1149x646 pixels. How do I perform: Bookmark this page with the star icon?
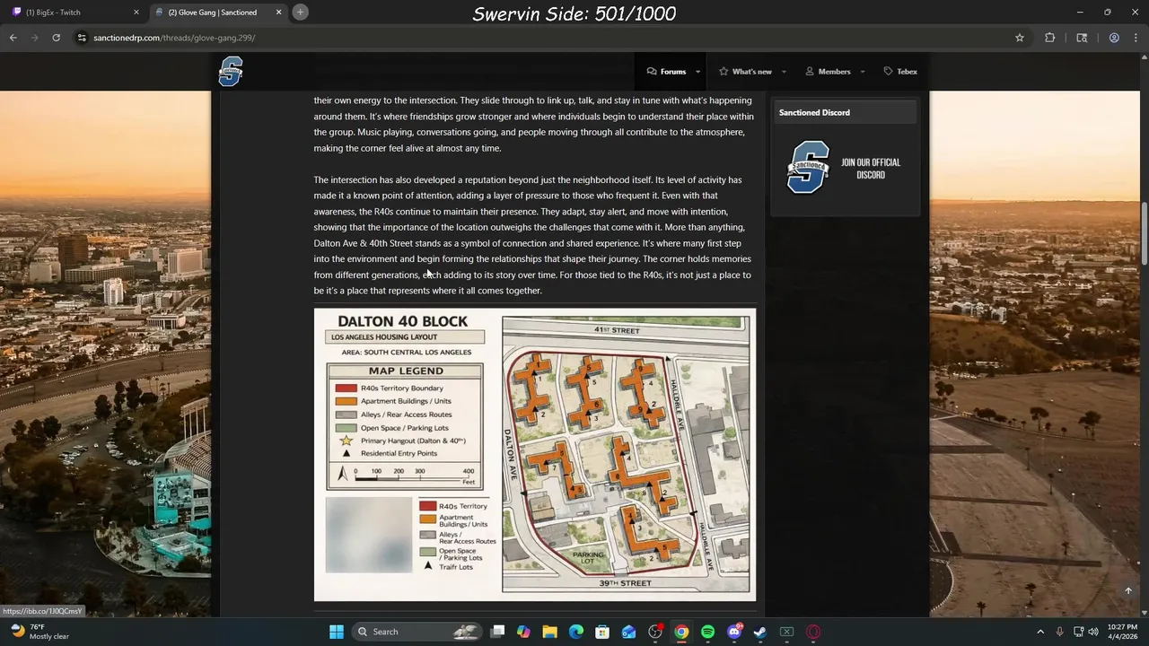point(1020,38)
